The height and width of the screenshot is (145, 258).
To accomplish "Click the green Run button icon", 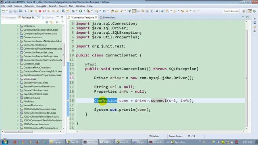I will 81,11.
